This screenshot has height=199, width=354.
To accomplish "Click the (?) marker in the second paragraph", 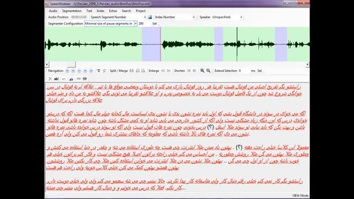I will click(x=210, y=127).
